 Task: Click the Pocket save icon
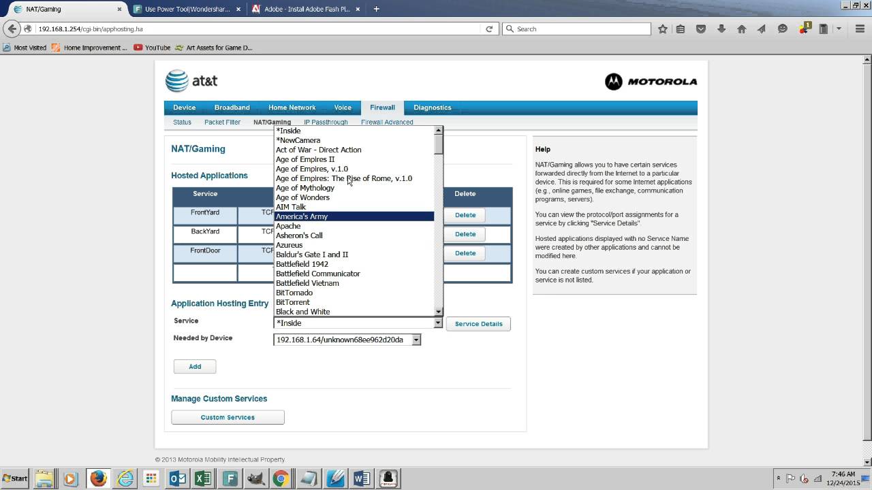point(701,29)
